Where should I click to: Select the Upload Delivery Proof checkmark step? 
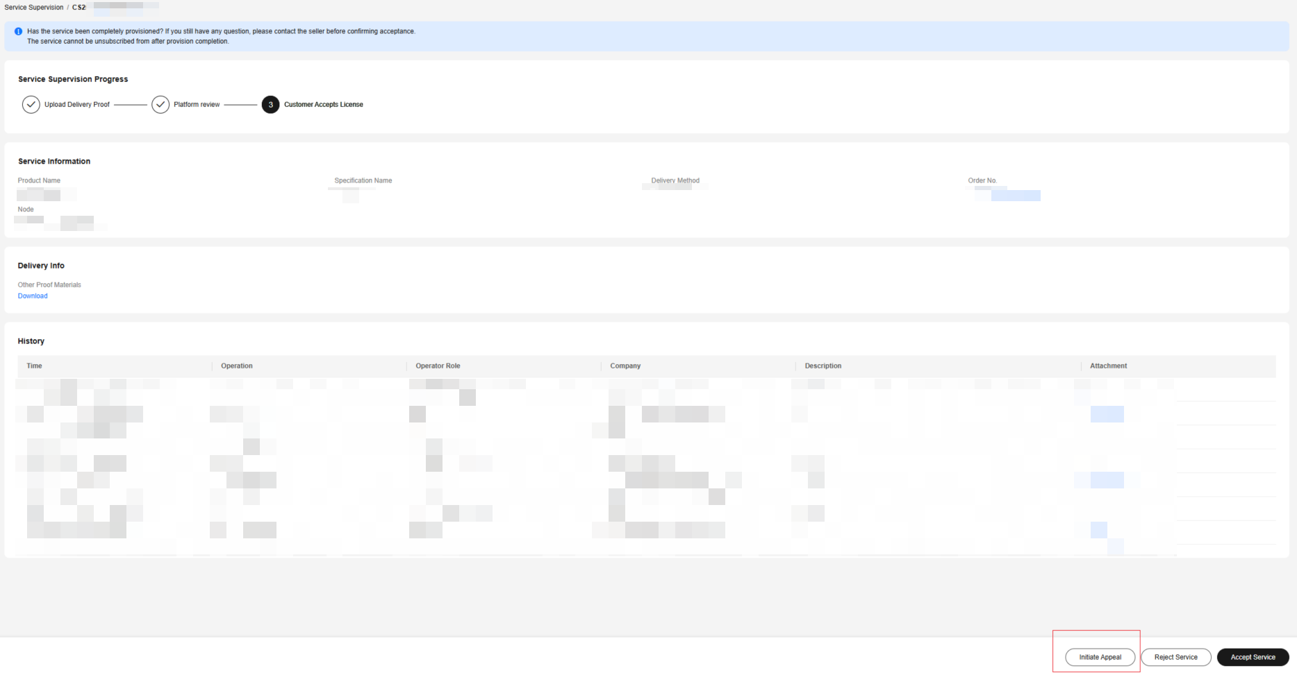(31, 105)
